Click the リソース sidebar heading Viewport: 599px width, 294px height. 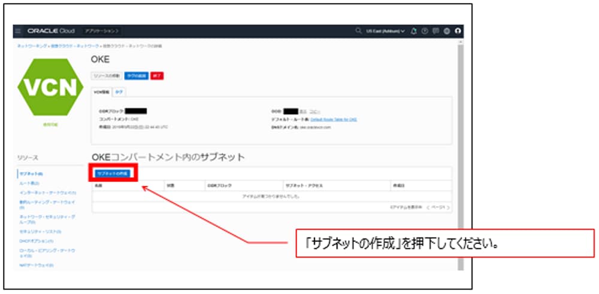28,158
